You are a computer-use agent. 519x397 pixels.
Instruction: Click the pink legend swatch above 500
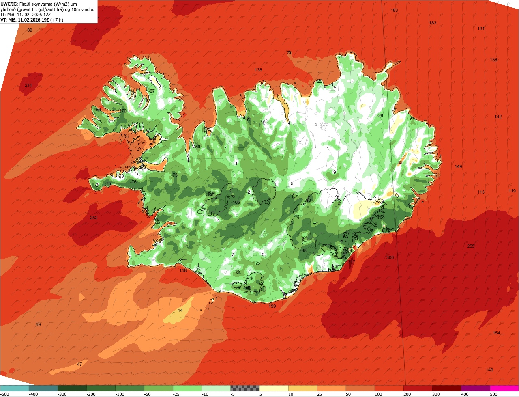tap(504, 388)
